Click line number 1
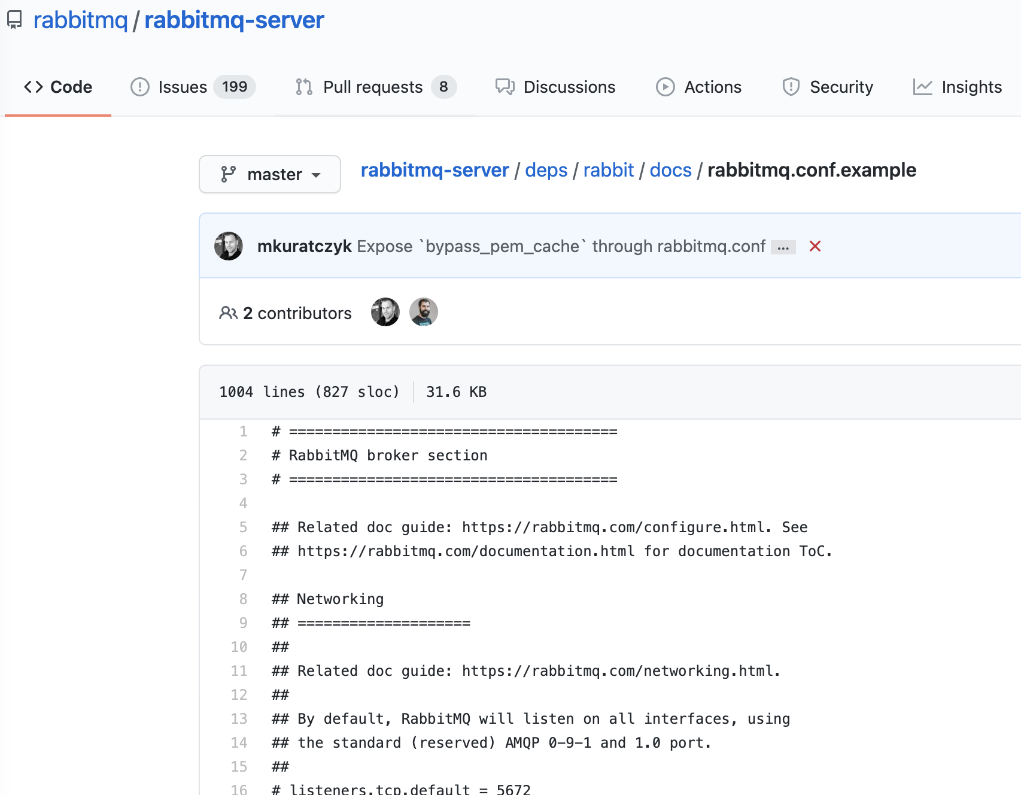 pyautogui.click(x=243, y=431)
